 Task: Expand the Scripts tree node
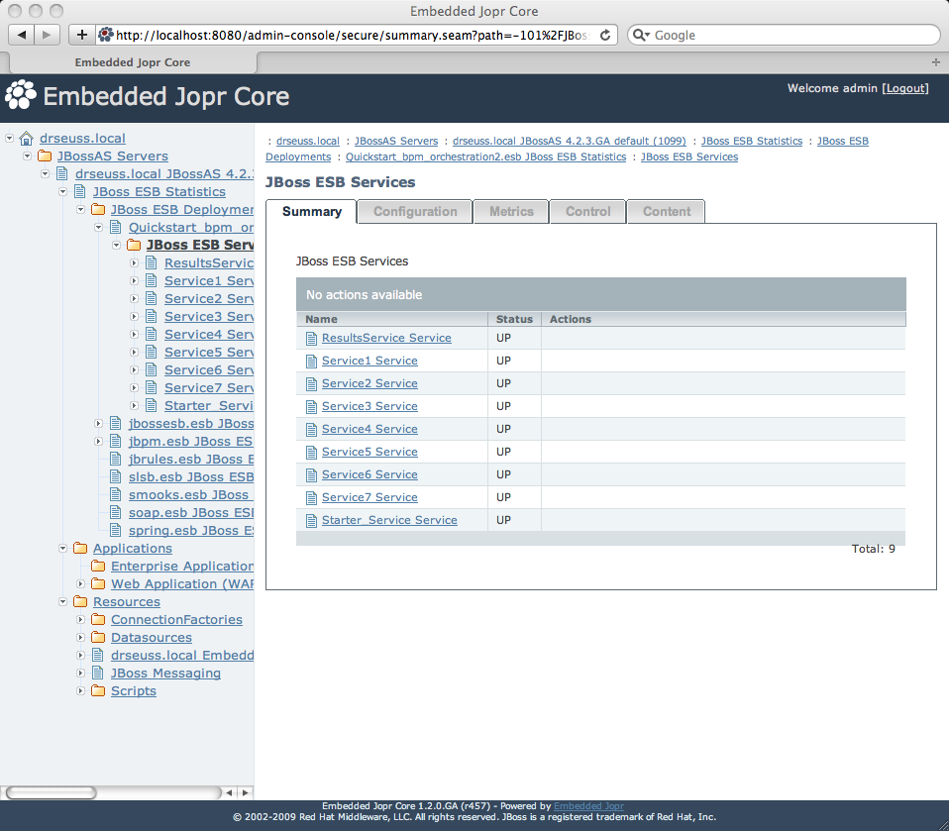click(80, 690)
